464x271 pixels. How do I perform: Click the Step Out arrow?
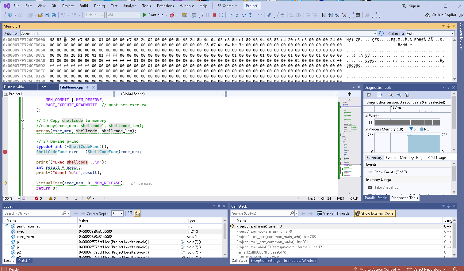[x=251, y=15]
